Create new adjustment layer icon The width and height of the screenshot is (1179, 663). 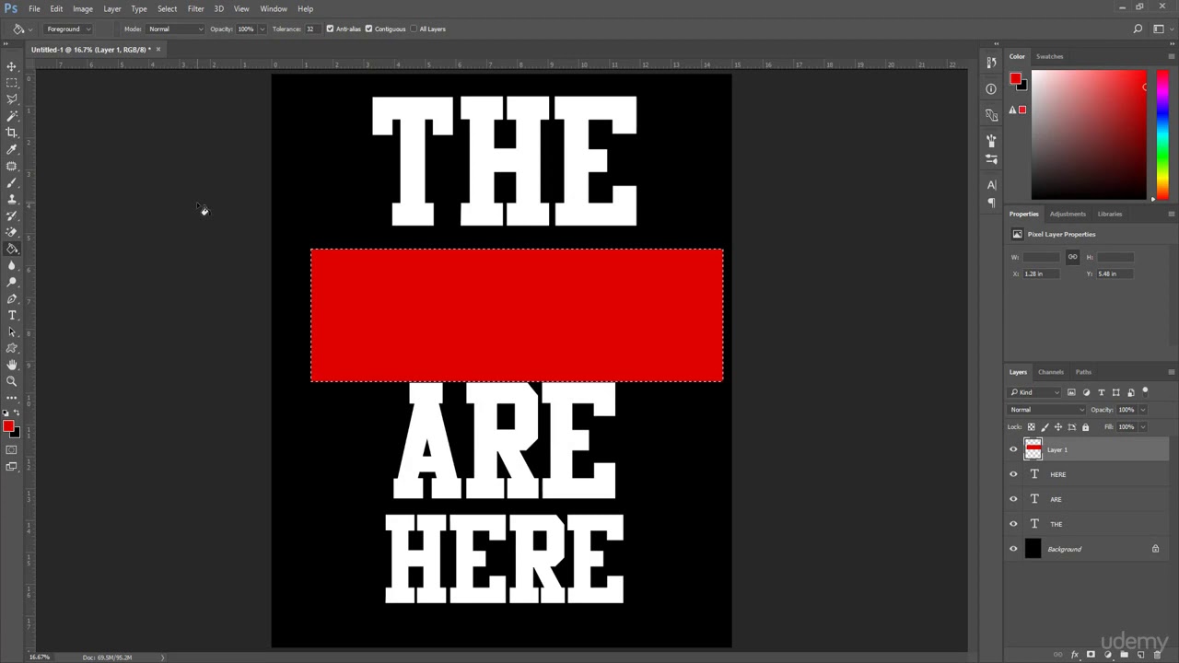coord(1107,655)
